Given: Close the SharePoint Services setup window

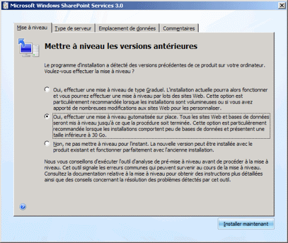Looking at the screenshot, I should (x=282, y=5).
